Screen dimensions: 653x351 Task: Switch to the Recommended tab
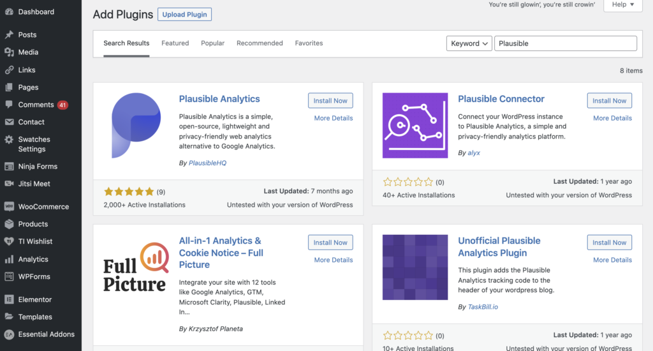tap(260, 43)
